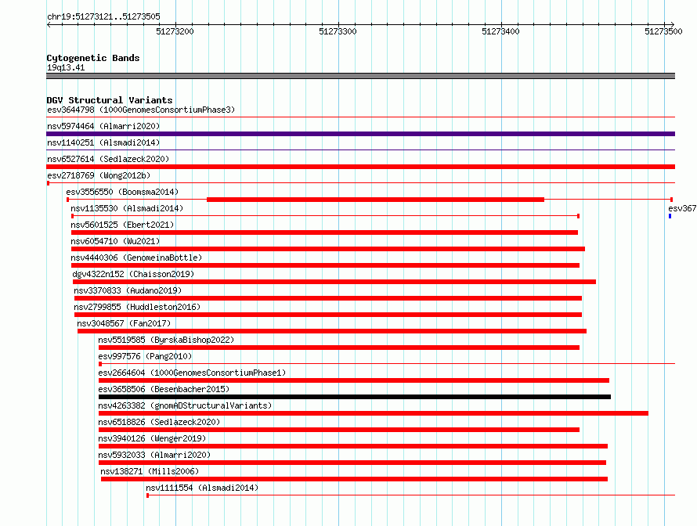Open the nsv4263382 gnomADStructuralVariants label
The height and width of the screenshot is (526, 697).
click(x=185, y=405)
